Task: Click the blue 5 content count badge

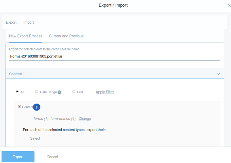Action: pyautogui.click(x=37, y=107)
